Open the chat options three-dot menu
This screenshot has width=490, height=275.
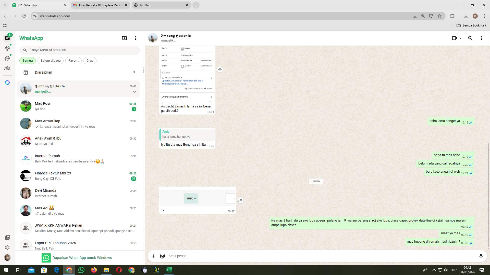pyautogui.click(x=482, y=38)
